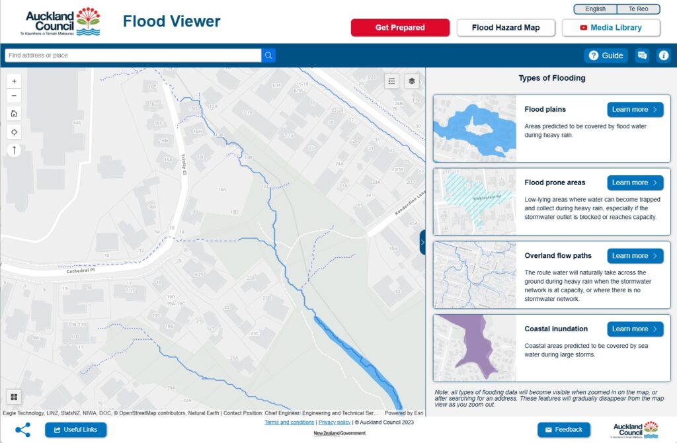The image size is (677, 443).
Task: Open the map legend list
Action: pos(392,81)
